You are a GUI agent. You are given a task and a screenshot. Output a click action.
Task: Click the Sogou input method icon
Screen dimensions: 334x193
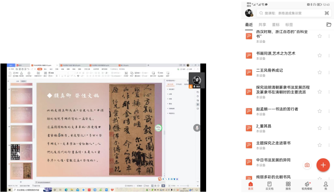point(160,179)
